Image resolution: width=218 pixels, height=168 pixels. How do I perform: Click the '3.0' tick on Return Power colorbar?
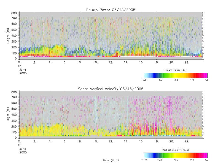tap(160, 80)
